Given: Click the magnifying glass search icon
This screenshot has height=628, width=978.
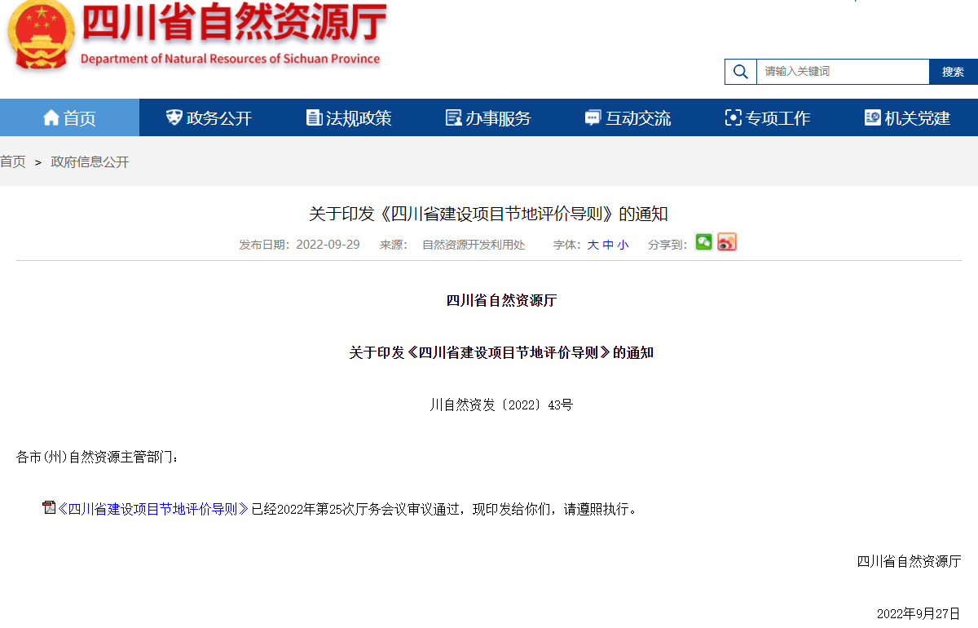Looking at the screenshot, I should click(x=740, y=72).
